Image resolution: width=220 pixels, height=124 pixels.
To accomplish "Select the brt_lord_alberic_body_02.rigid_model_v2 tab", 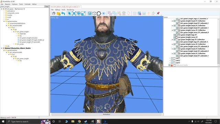I will pos(65,7).
